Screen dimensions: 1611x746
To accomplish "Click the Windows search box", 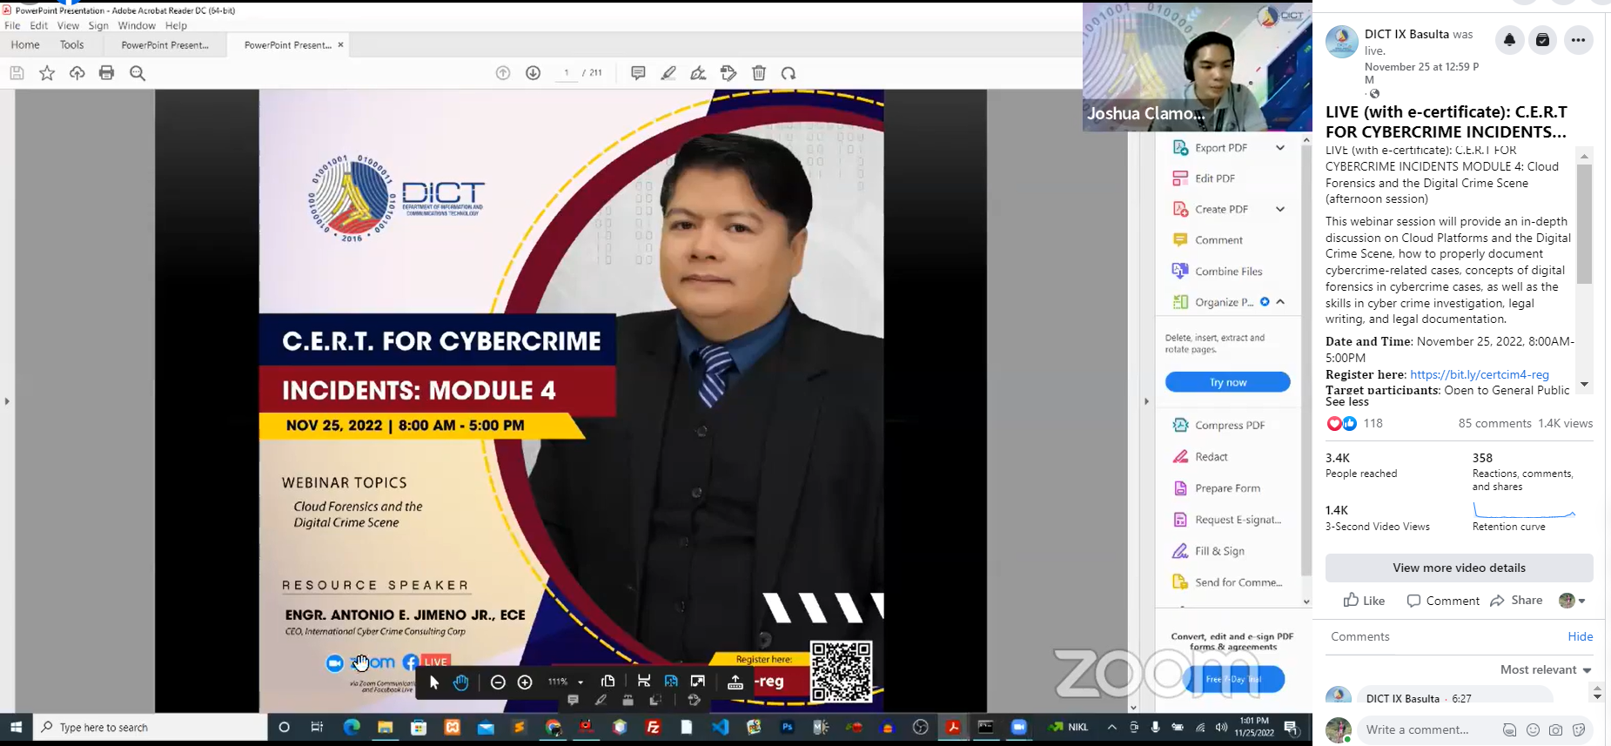I will click(151, 728).
